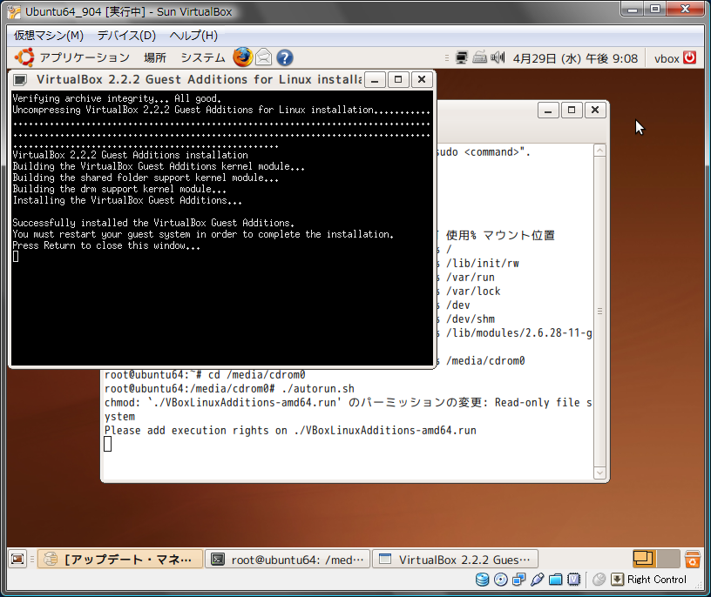Click the USB devices status icon
711x597 pixels.
coord(538,580)
